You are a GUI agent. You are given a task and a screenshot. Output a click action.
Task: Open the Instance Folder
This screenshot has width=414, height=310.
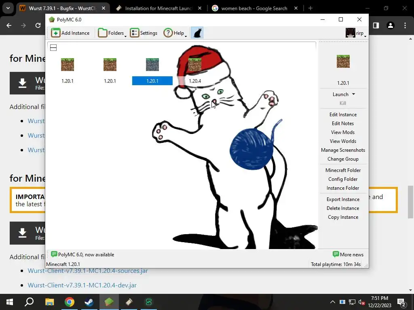pos(343,188)
